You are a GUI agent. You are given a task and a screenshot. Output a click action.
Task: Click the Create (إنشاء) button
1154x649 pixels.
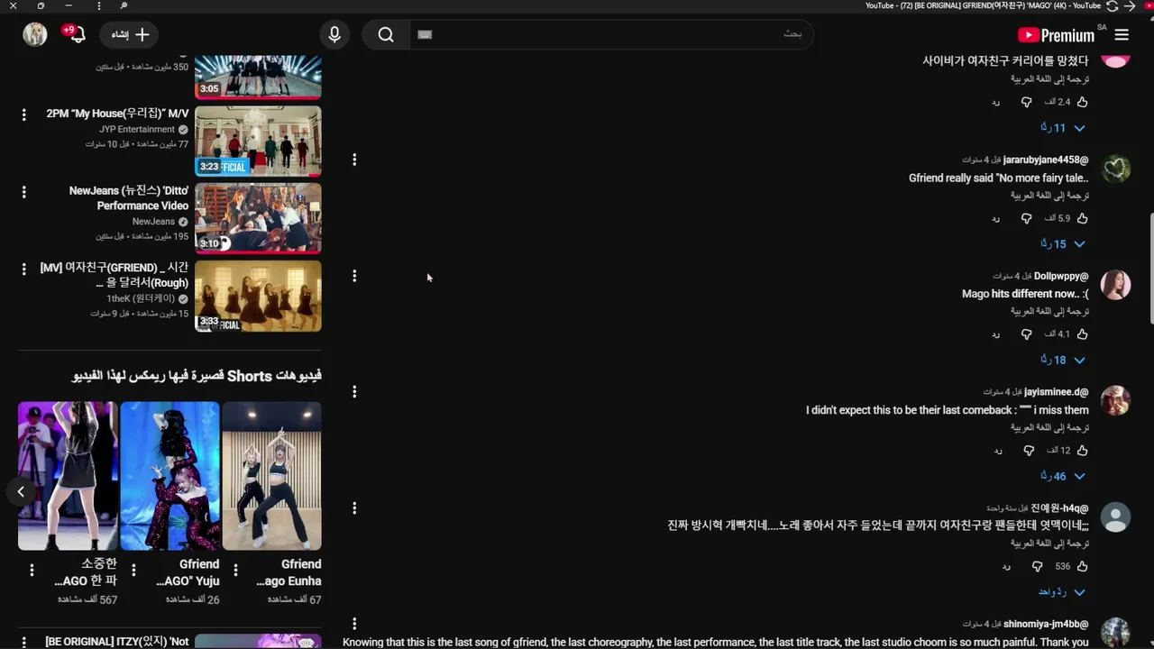[131, 34]
